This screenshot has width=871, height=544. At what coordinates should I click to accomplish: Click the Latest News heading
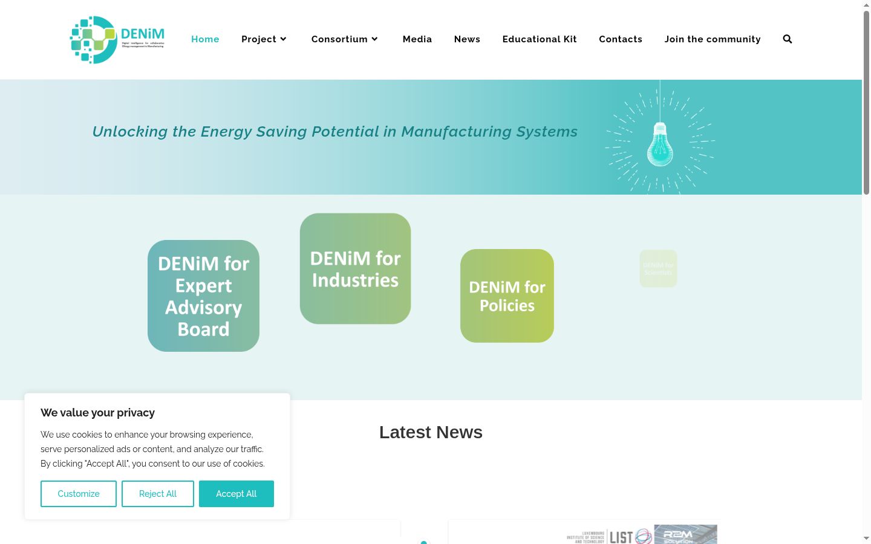[x=431, y=432]
